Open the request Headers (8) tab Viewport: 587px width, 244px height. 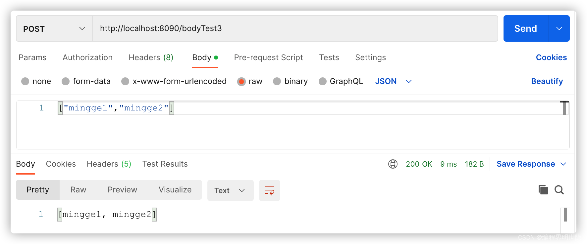151,58
